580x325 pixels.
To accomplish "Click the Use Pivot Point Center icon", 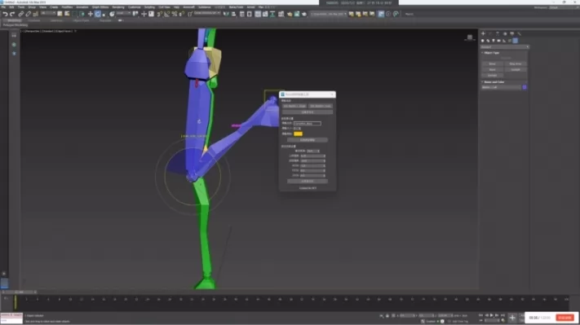I will 135,14.
